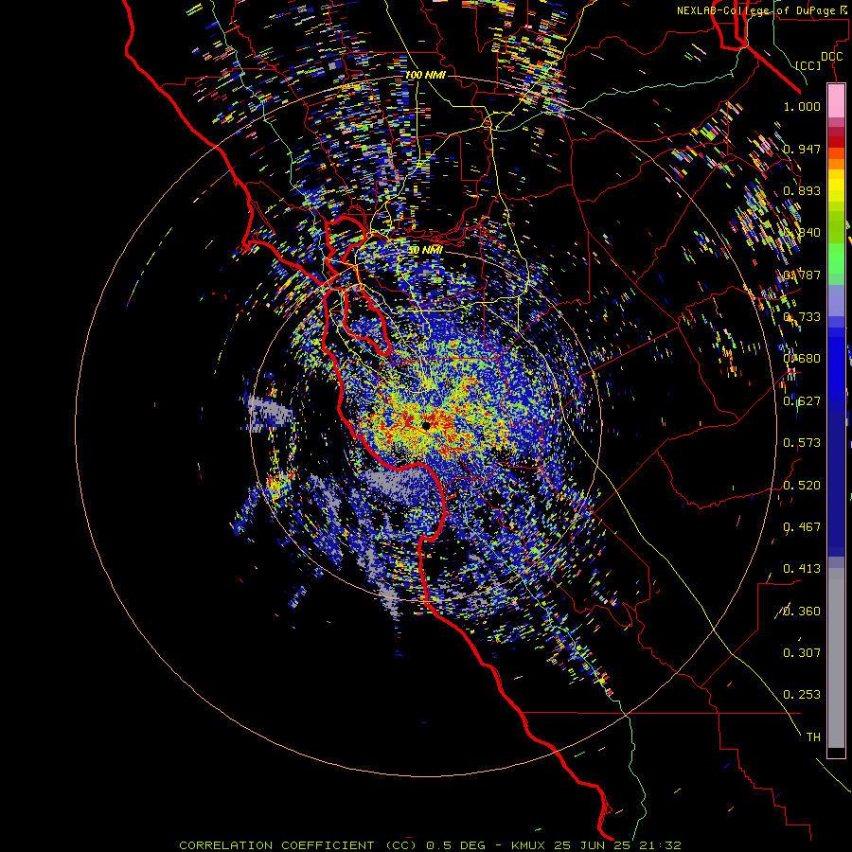The width and height of the screenshot is (852, 852).
Task: Select the 0.573 legend value
Action: [802, 443]
